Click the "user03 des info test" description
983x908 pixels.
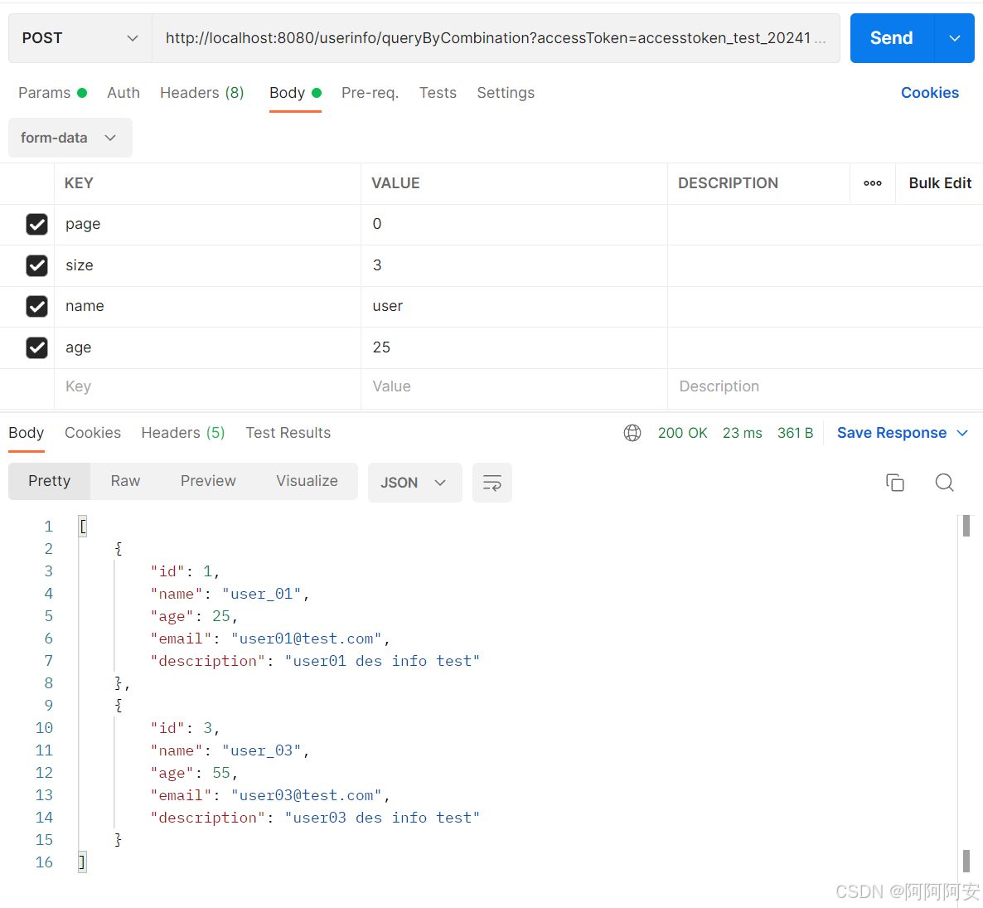click(x=382, y=818)
